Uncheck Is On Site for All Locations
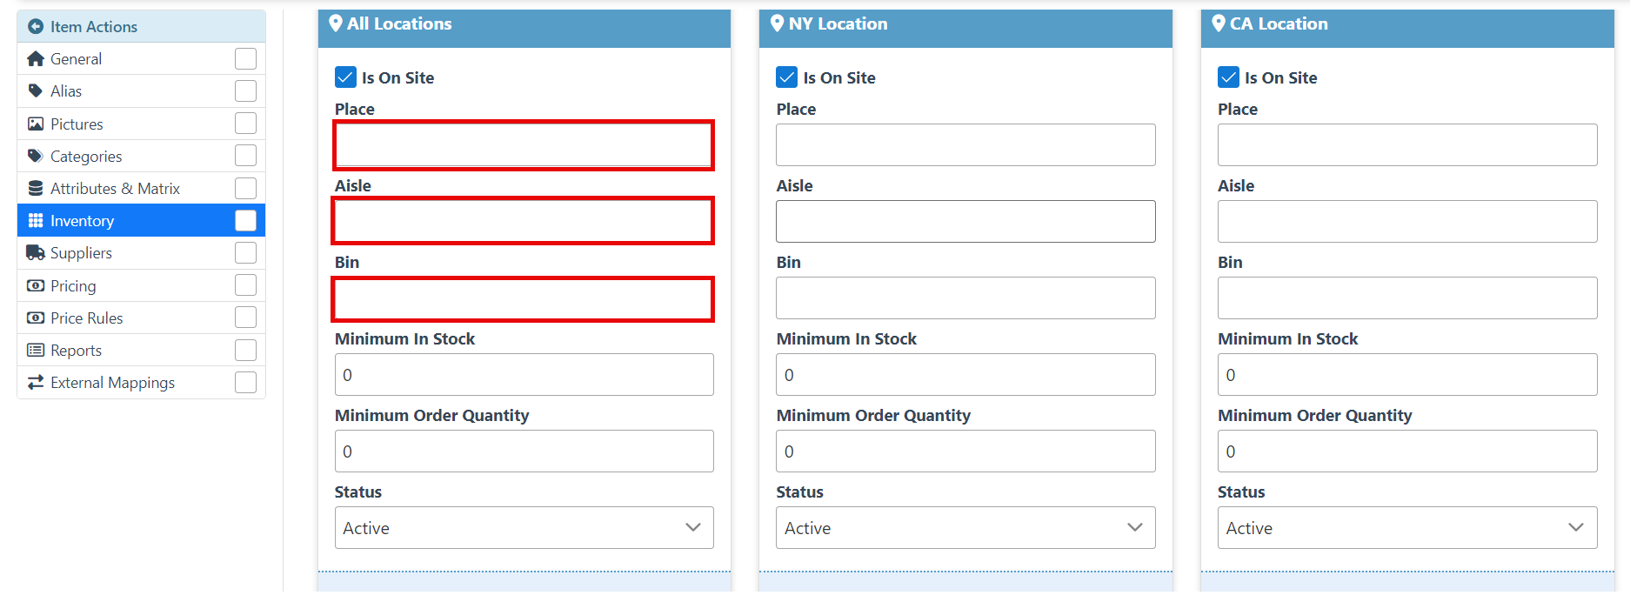1630x602 pixels. pos(345,77)
